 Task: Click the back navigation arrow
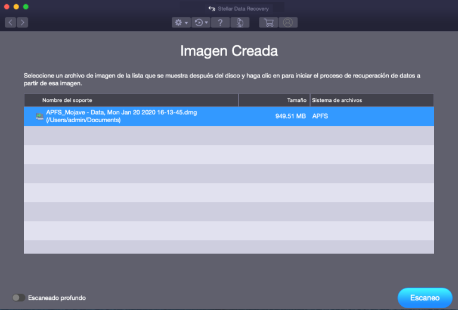[x=11, y=23]
